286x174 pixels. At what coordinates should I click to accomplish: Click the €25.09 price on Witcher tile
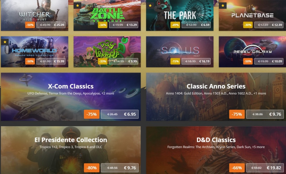(51, 25)
